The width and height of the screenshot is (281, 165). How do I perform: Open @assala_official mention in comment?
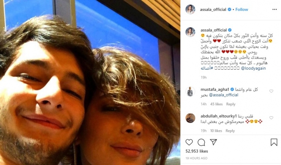click(224, 95)
